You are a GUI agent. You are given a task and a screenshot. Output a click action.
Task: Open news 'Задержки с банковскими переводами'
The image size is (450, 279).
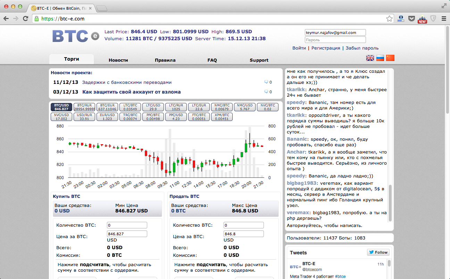(x=127, y=82)
